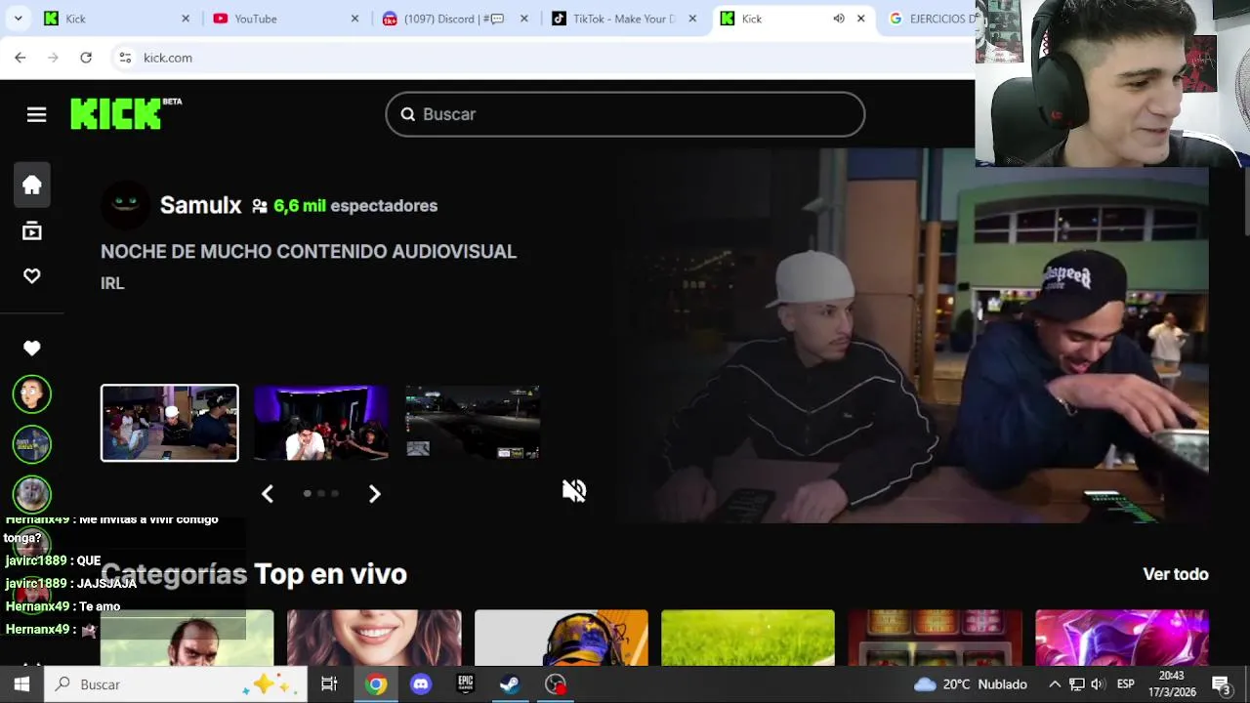Switch to the first Kick tab
1250x703 pixels.
click(x=117, y=19)
